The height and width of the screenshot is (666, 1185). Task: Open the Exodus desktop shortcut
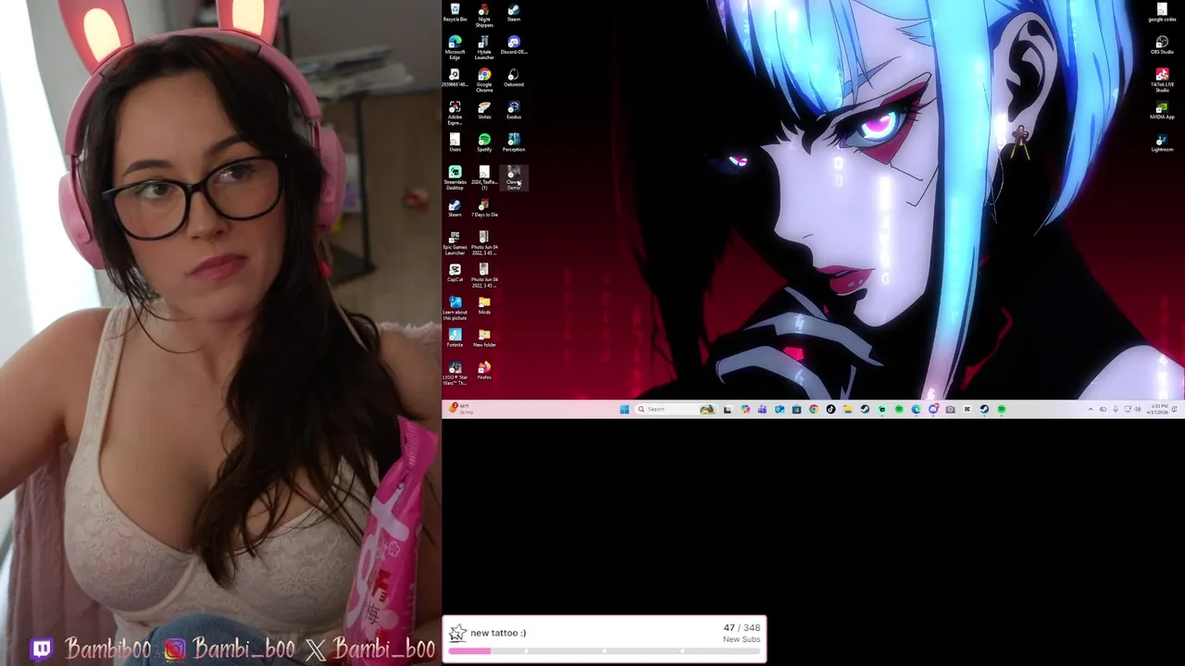[514, 110]
